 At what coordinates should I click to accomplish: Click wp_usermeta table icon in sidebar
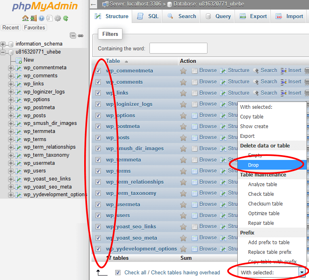(18, 163)
